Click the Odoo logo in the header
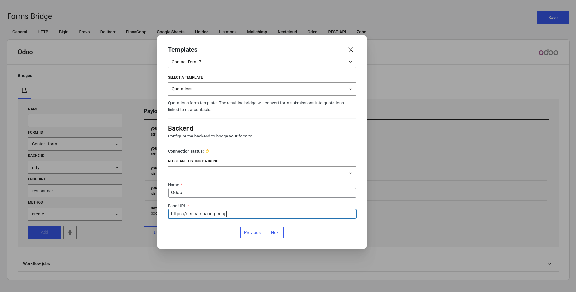 click(x=549, y=52)
